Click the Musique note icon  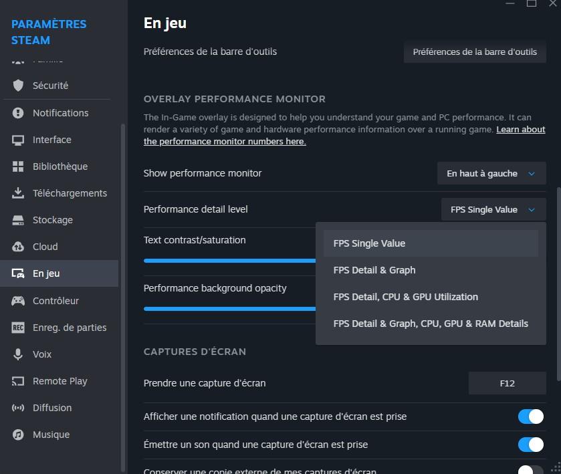18,435
